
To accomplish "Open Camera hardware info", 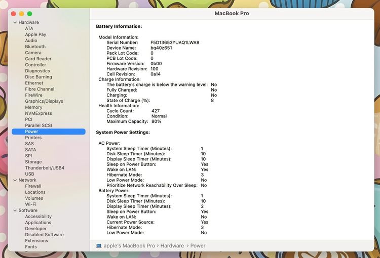I will click(33, 53).
